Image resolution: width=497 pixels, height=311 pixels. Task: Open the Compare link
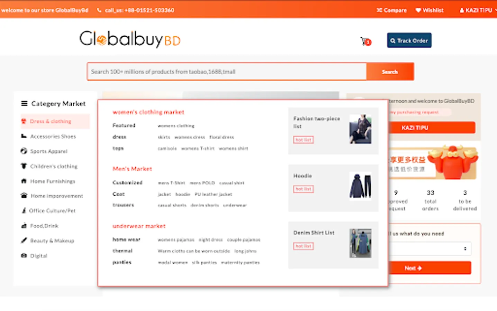point(391,10)
